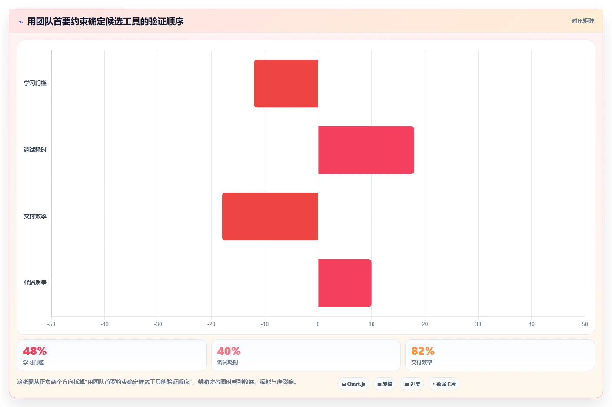Viewport: 612px width, 407px height.
Task: Click the 对比矩阵 label in header
Action: 582,21
